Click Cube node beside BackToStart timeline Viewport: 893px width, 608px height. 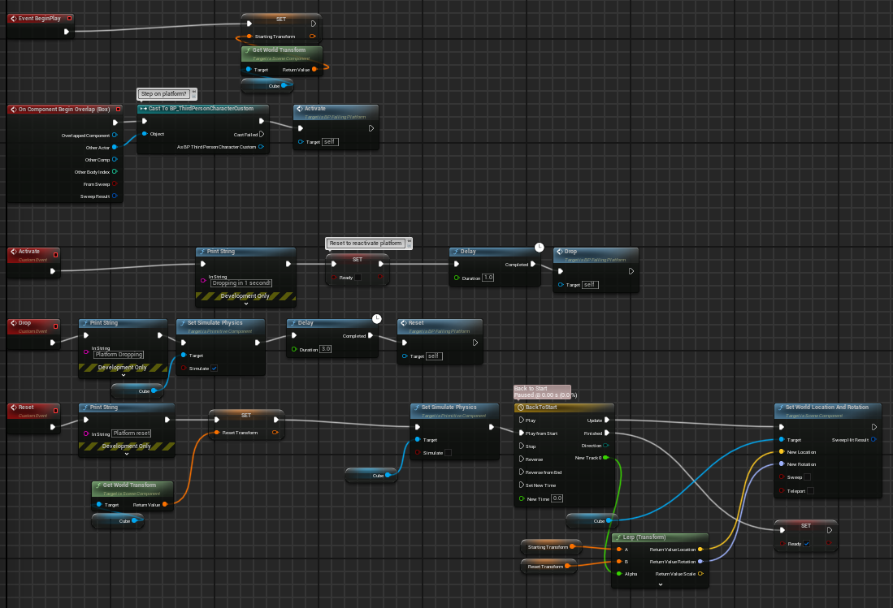coord(592,520)
